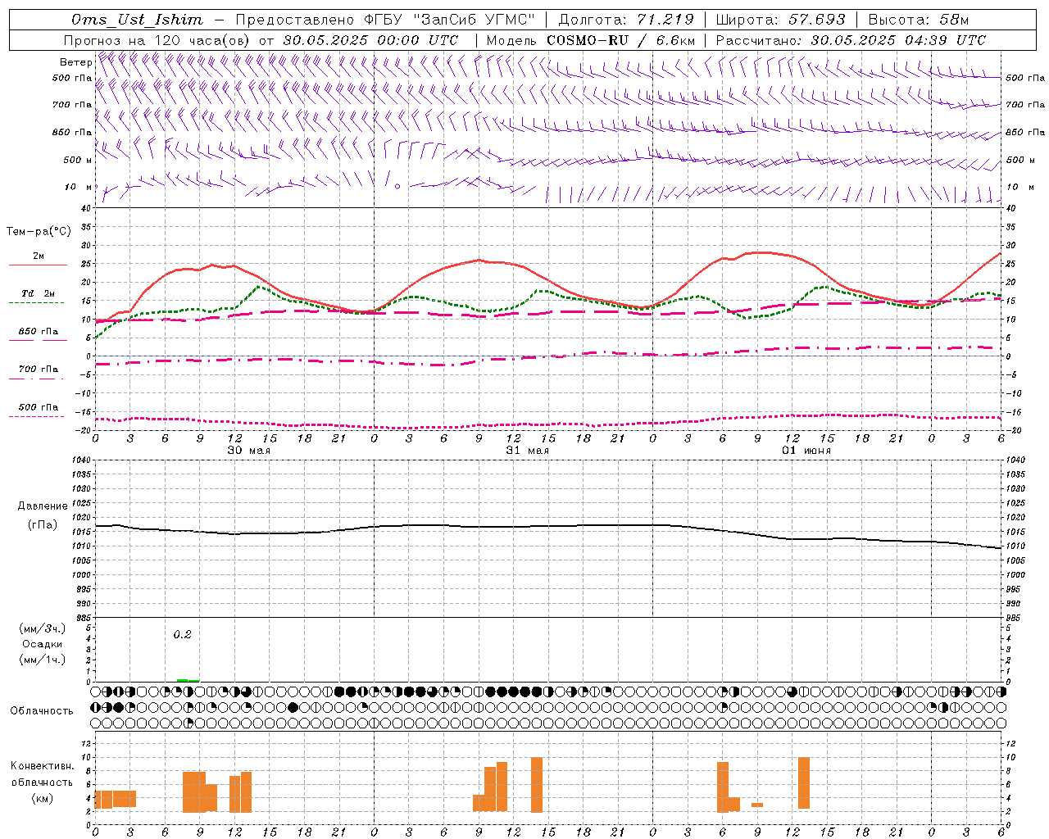Image resolution: width=1049 pixels, height=839 pixels.
Task: Click the green precipitation bar under 0.2
Action: 188,680
